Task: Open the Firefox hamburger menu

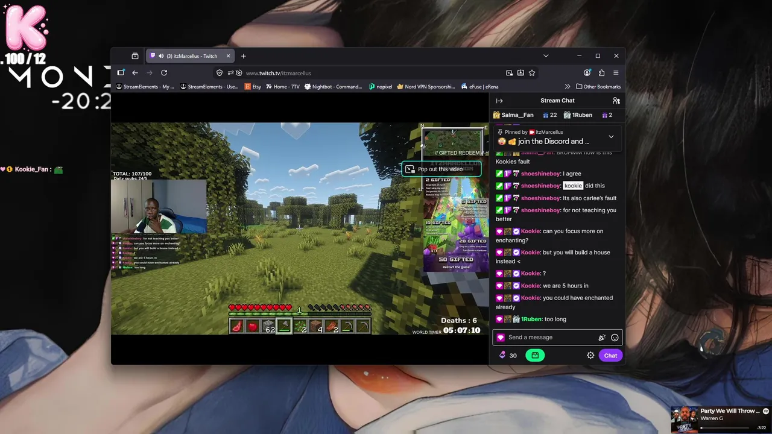Action: click(x=616, y=73)
